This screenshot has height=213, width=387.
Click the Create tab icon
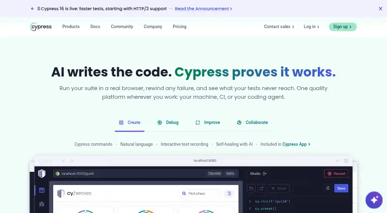[x=121, y=122]
